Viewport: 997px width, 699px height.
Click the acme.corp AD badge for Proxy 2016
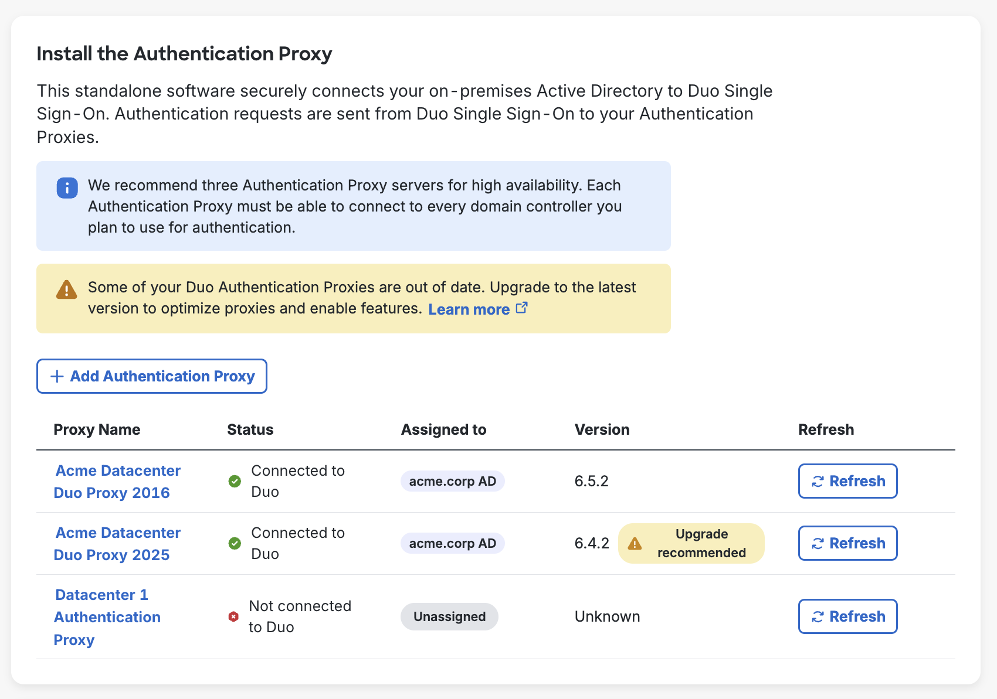[452, 481]
